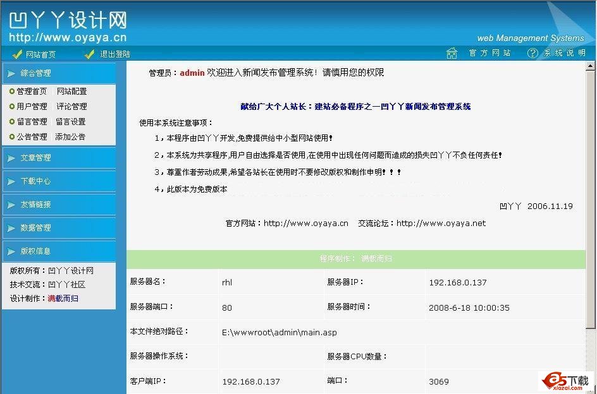The width and height of the screenshot is (597, 394).
Task: Open 系统说明 help link
Action: 565,53
